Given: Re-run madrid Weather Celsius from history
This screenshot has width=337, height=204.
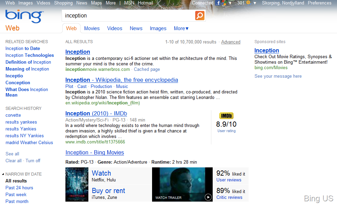Looking at the screenshot, I should [x=29, y=143].
